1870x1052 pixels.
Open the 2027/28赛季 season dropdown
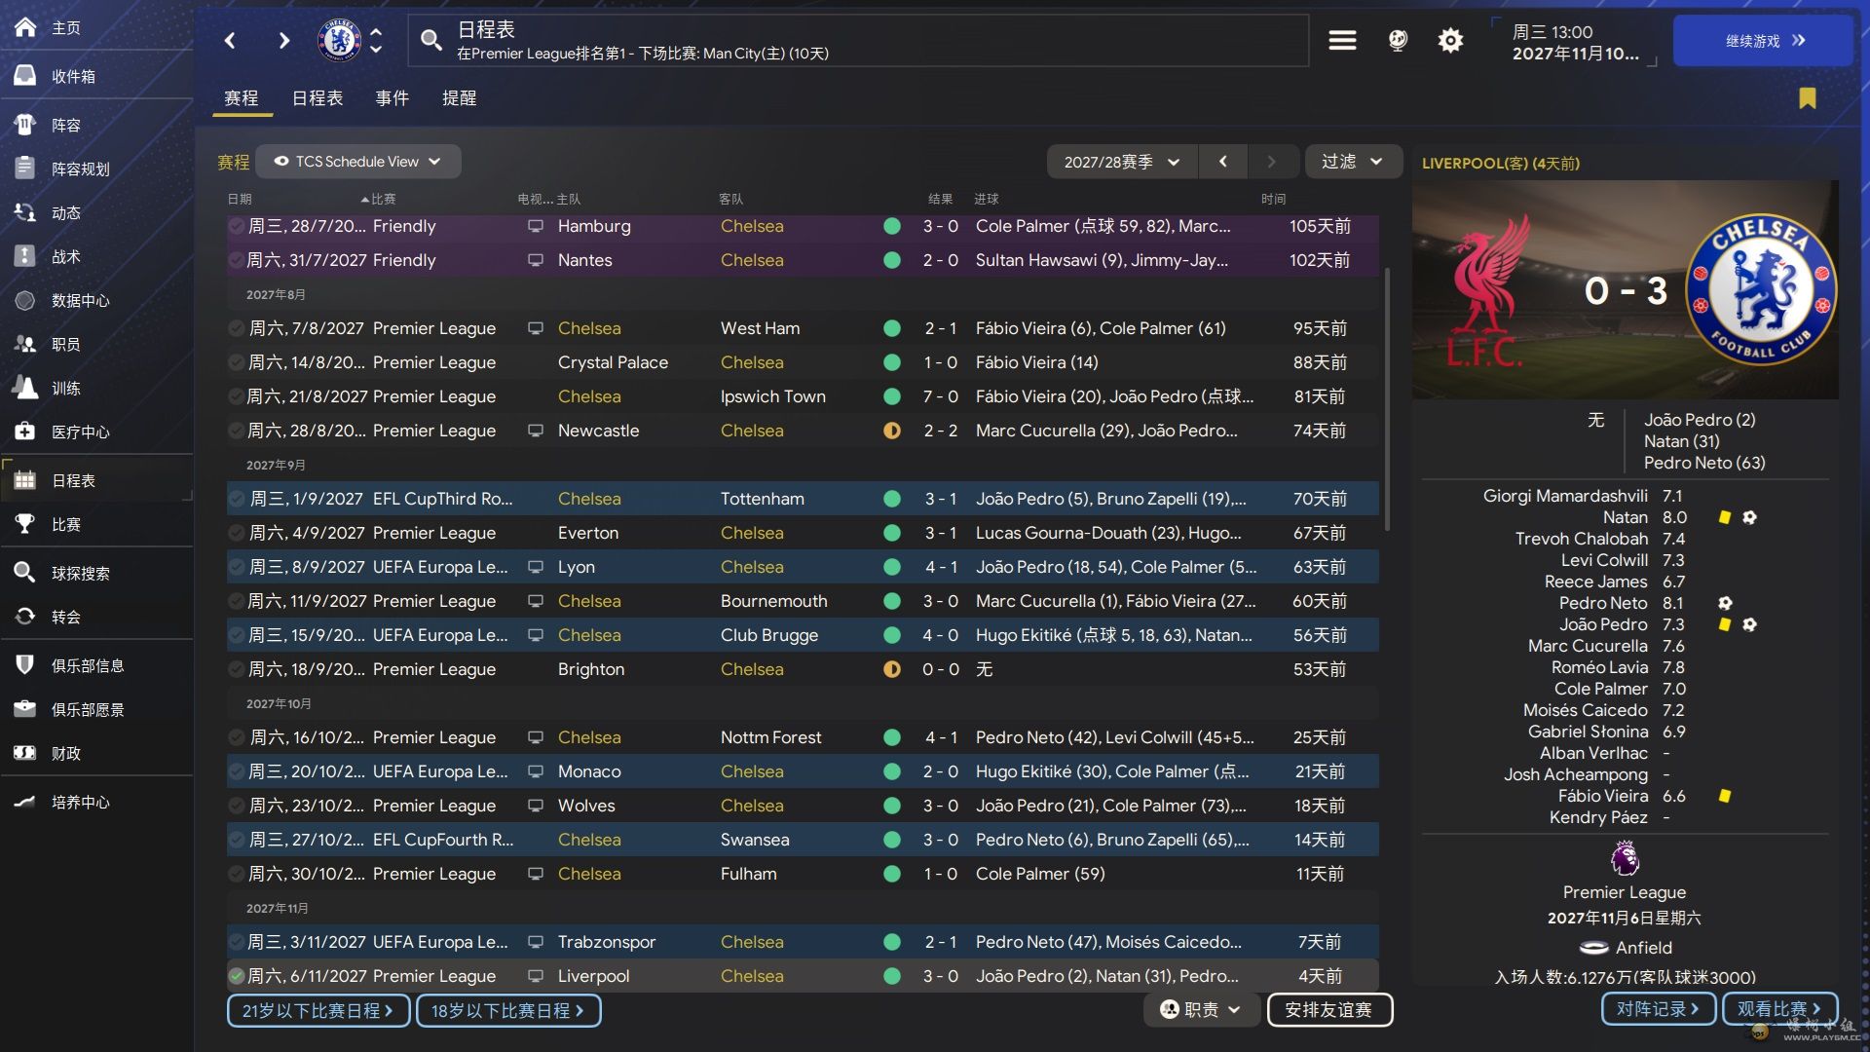[1122, 162]
